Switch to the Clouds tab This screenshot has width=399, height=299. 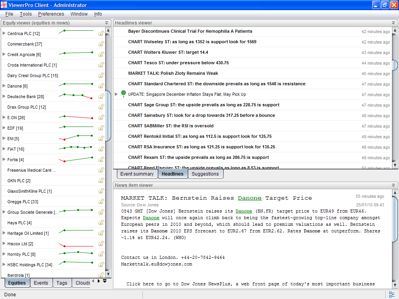click(x=82, y=283)
